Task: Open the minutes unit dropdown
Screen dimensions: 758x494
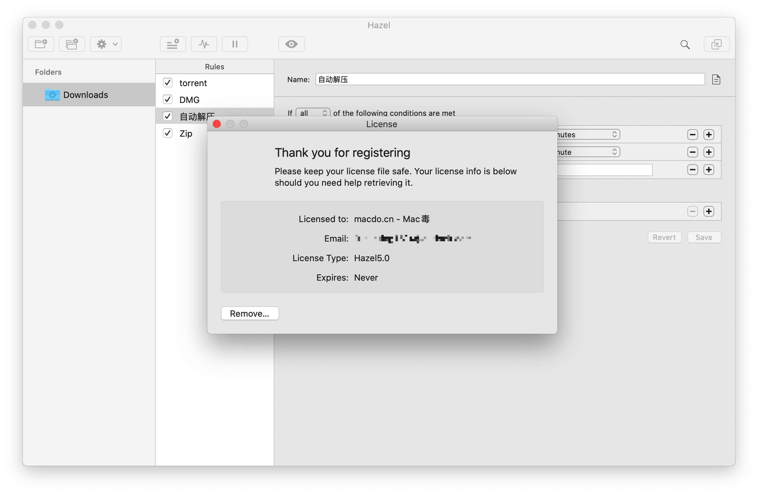Action: (615, 134)
